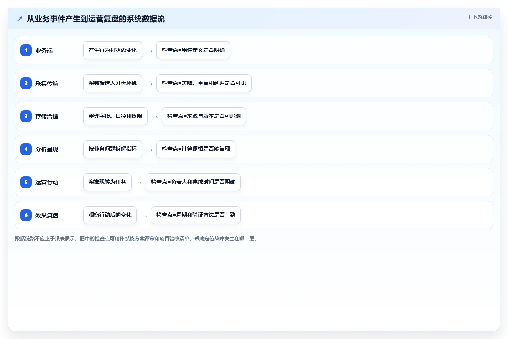Click the arrow in the 业务端 row
This screenshot has height=339, width=508.
(150, 51)
